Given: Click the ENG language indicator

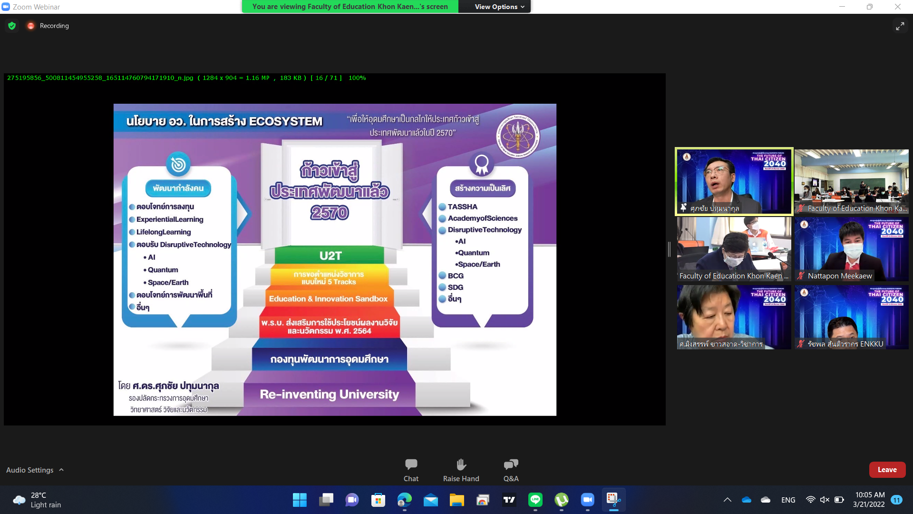Looking at the screenshot, I should click(x=788, y=500).
